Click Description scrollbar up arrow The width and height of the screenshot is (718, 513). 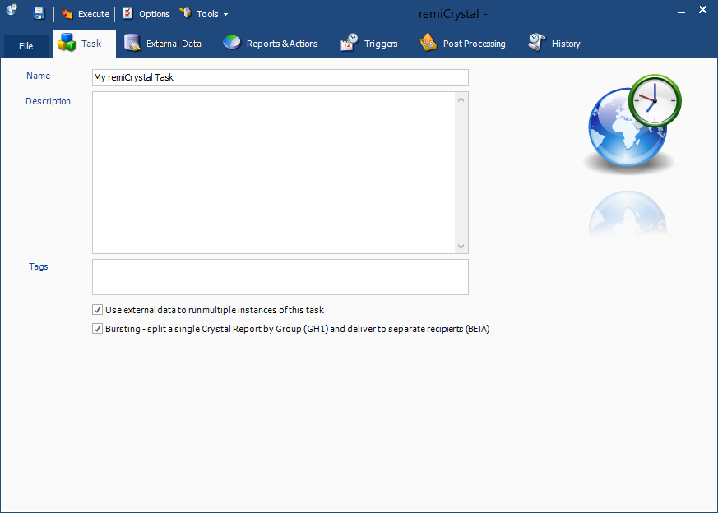click(461, 99)
